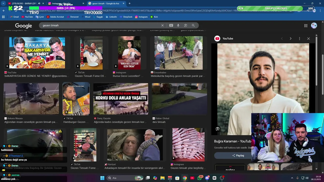324x182 pixels.
Task: Open WhatsApp from the taskbar
Action: tap(200, 178)
